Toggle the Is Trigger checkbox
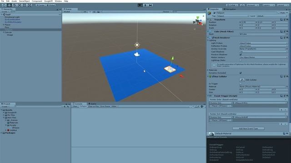Viewport: 291px width, 163px height. (241, 84)
